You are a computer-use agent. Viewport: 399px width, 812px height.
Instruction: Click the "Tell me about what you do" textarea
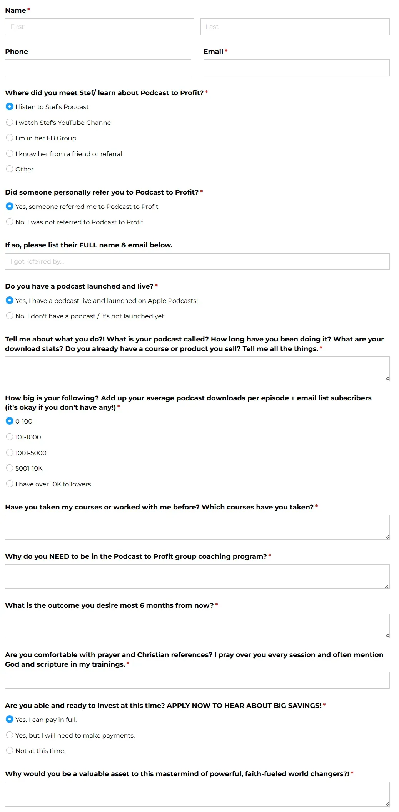(197, 369)
